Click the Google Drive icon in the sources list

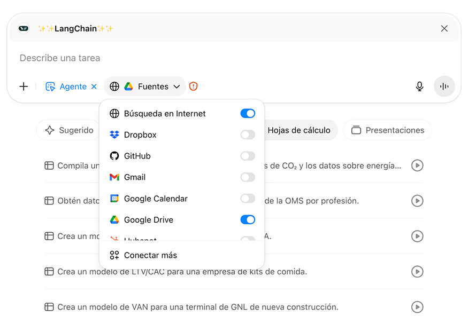point(114,220)
